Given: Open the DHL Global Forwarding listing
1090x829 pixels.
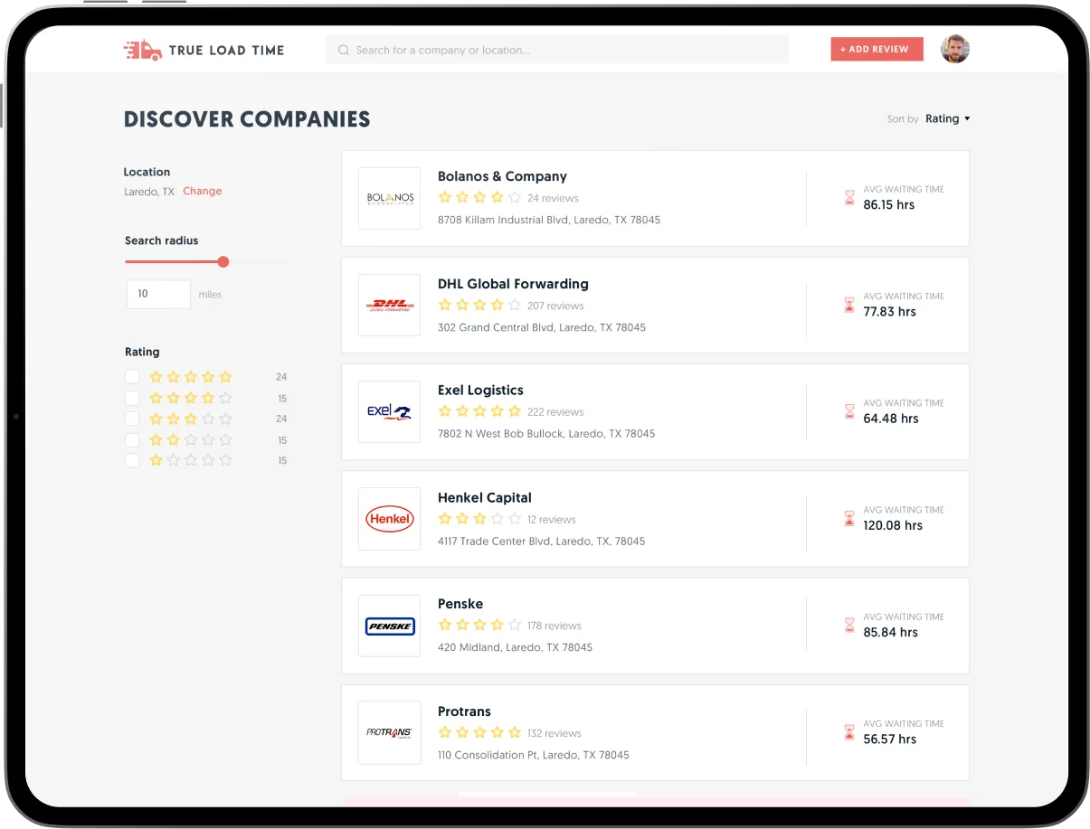Looking at the screenshot, I should tap(655, 306).
